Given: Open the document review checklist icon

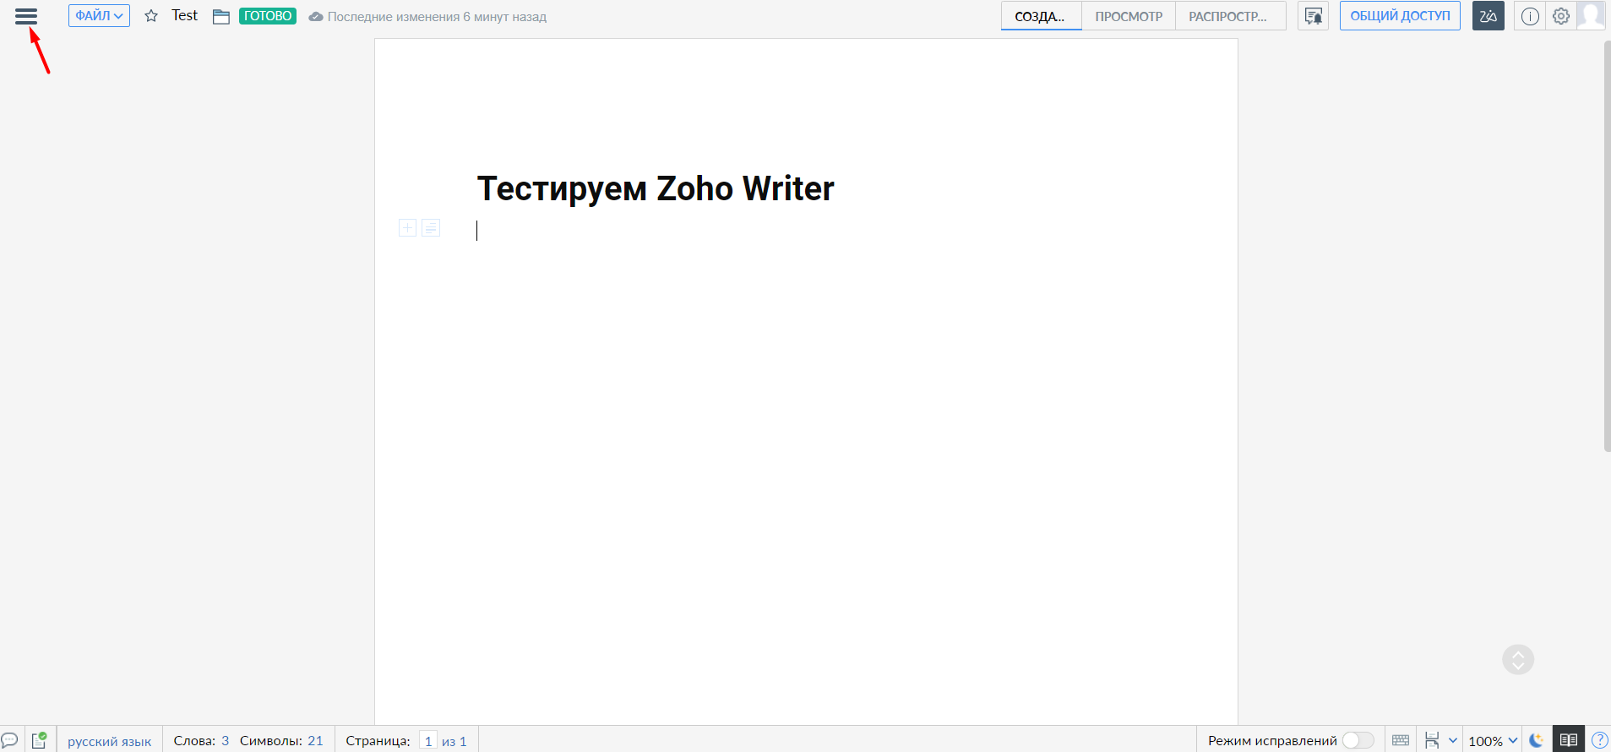Looking at the screenshot, I should tap(40, 740).
